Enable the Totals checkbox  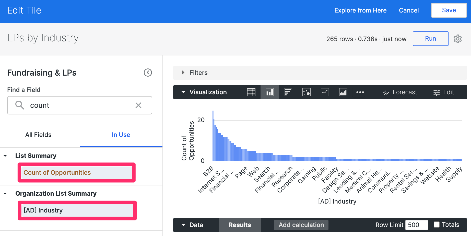click(x=437, y=224)
